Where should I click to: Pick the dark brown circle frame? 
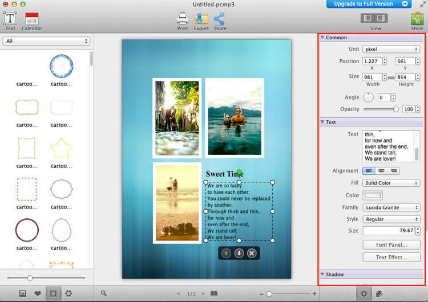(x=27, y=230)
